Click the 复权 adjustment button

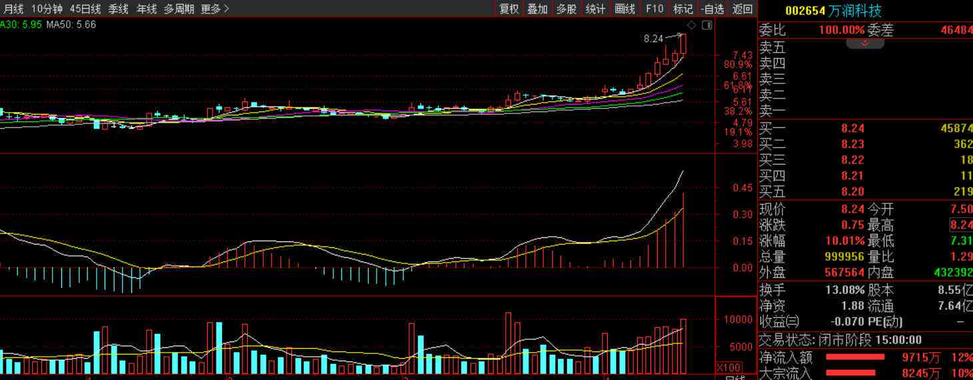[509, 9]
